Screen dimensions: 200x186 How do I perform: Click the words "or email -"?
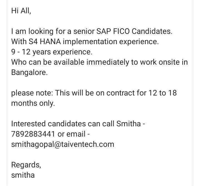(x=73, y=134)
